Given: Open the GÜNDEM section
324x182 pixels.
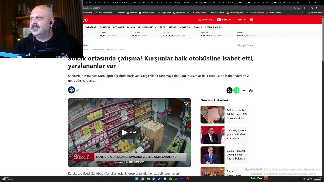Looking at the screenshot, I should point(105,27).
